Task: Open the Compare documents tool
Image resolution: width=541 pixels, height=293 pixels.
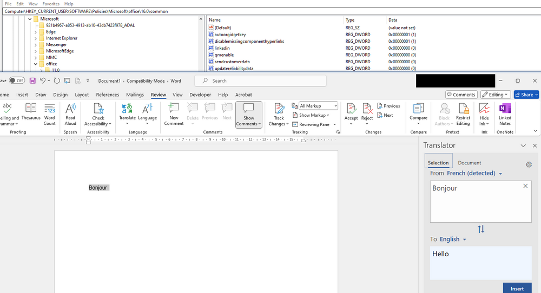Action: pyautogui.click(x=419, y=115)
